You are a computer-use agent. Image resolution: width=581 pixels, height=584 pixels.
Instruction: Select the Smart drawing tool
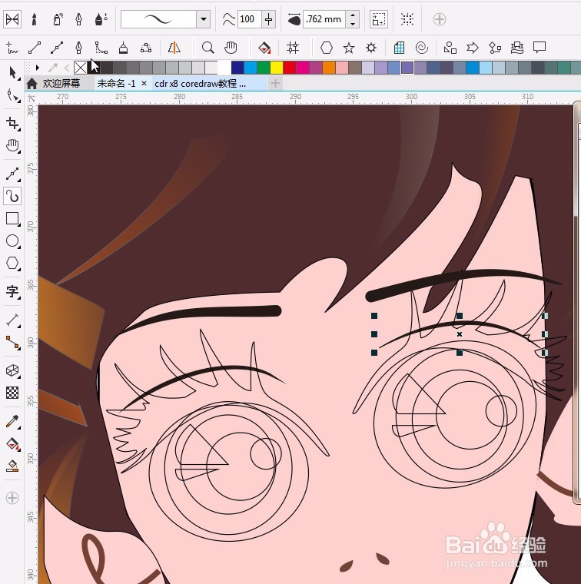(293, 48)
